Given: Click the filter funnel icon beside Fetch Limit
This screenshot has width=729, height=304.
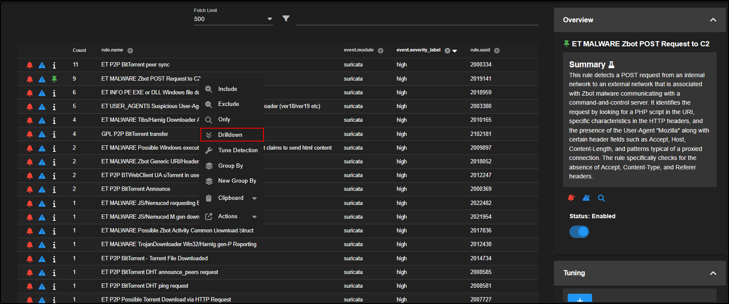Looking at the screenshot, I should [286, 18].
